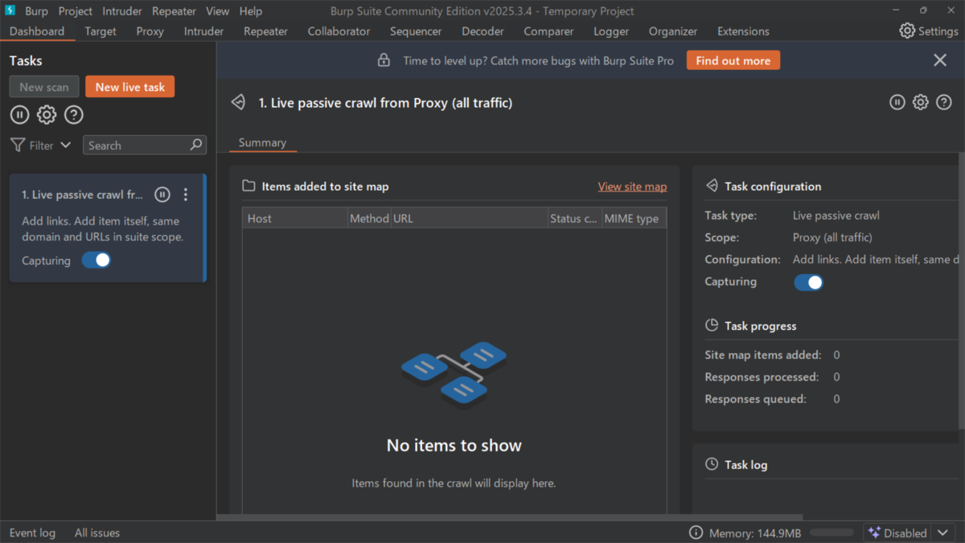Click the AI sparkle Disabled icon

click(875, 533)
